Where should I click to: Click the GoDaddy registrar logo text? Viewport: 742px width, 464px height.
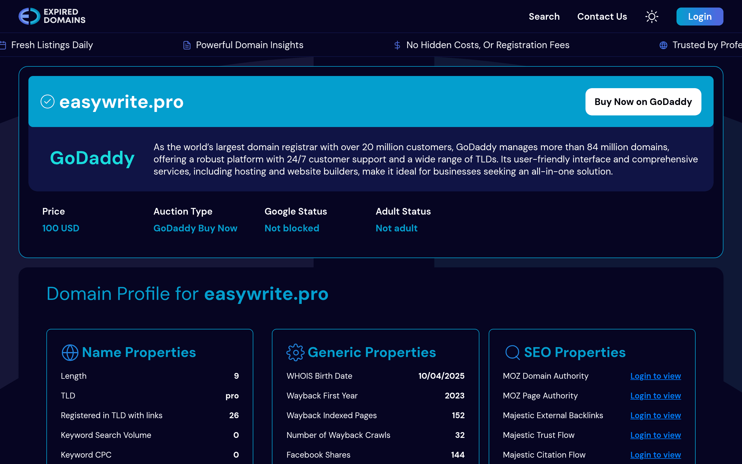point(92,158)
